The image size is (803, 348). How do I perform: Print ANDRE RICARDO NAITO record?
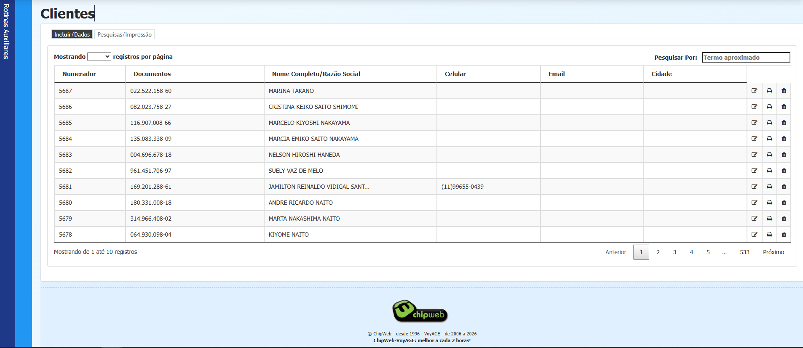pos(769,203)
